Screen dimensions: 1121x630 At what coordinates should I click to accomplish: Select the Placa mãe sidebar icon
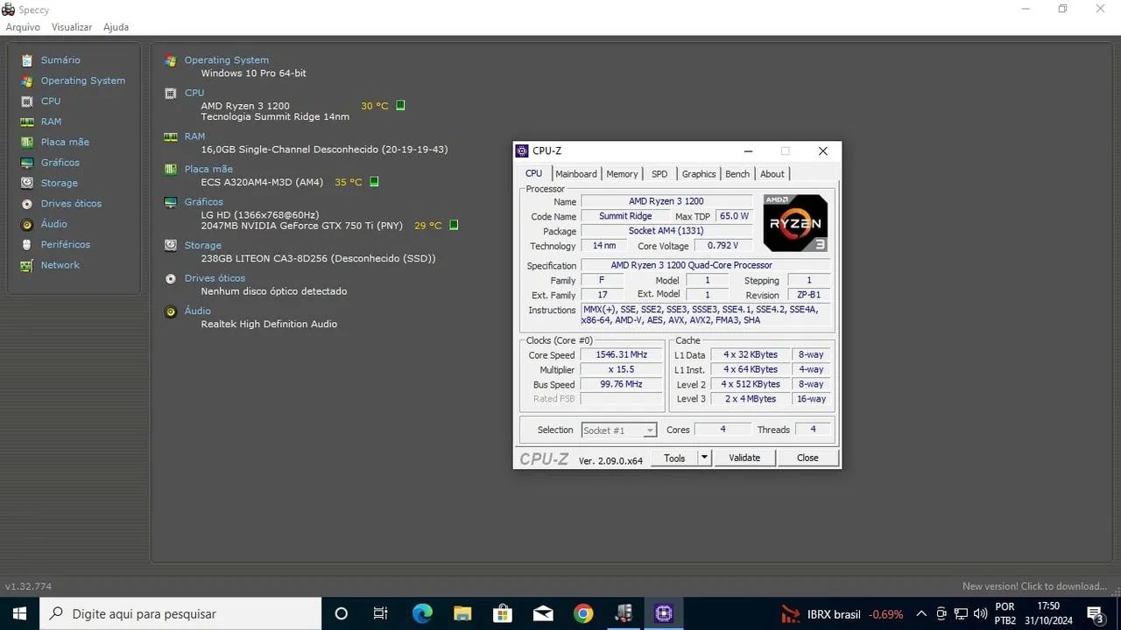click(28, 142)
